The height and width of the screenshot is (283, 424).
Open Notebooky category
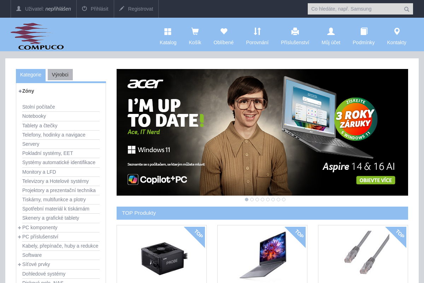(34, 116)
